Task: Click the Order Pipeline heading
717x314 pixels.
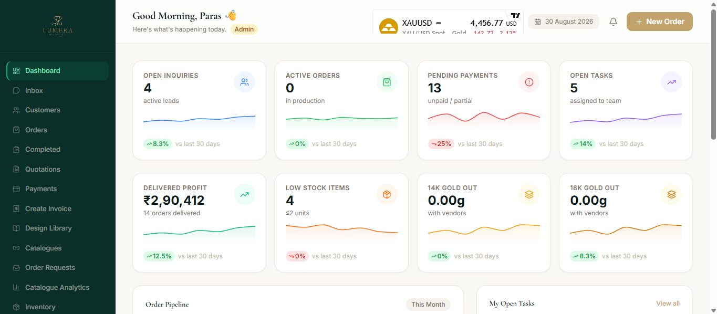Action: [x=167, y=305]
